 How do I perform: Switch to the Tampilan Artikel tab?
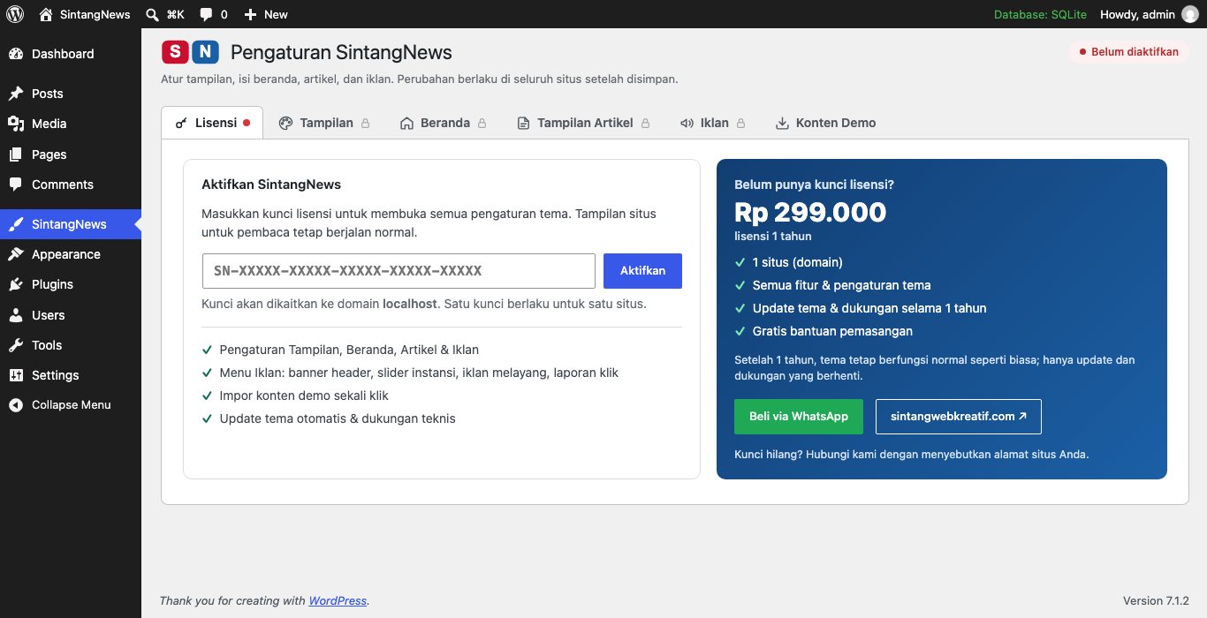(584, 123)
